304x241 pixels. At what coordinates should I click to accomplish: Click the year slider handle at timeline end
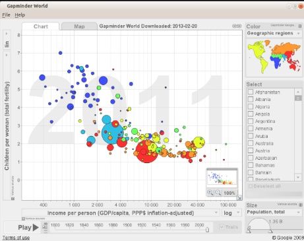tap(207, 230)
